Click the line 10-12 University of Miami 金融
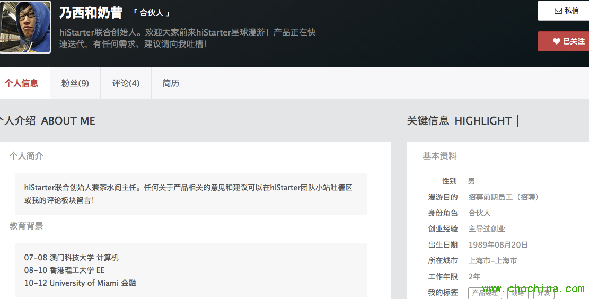 click(x=80, y=283)
